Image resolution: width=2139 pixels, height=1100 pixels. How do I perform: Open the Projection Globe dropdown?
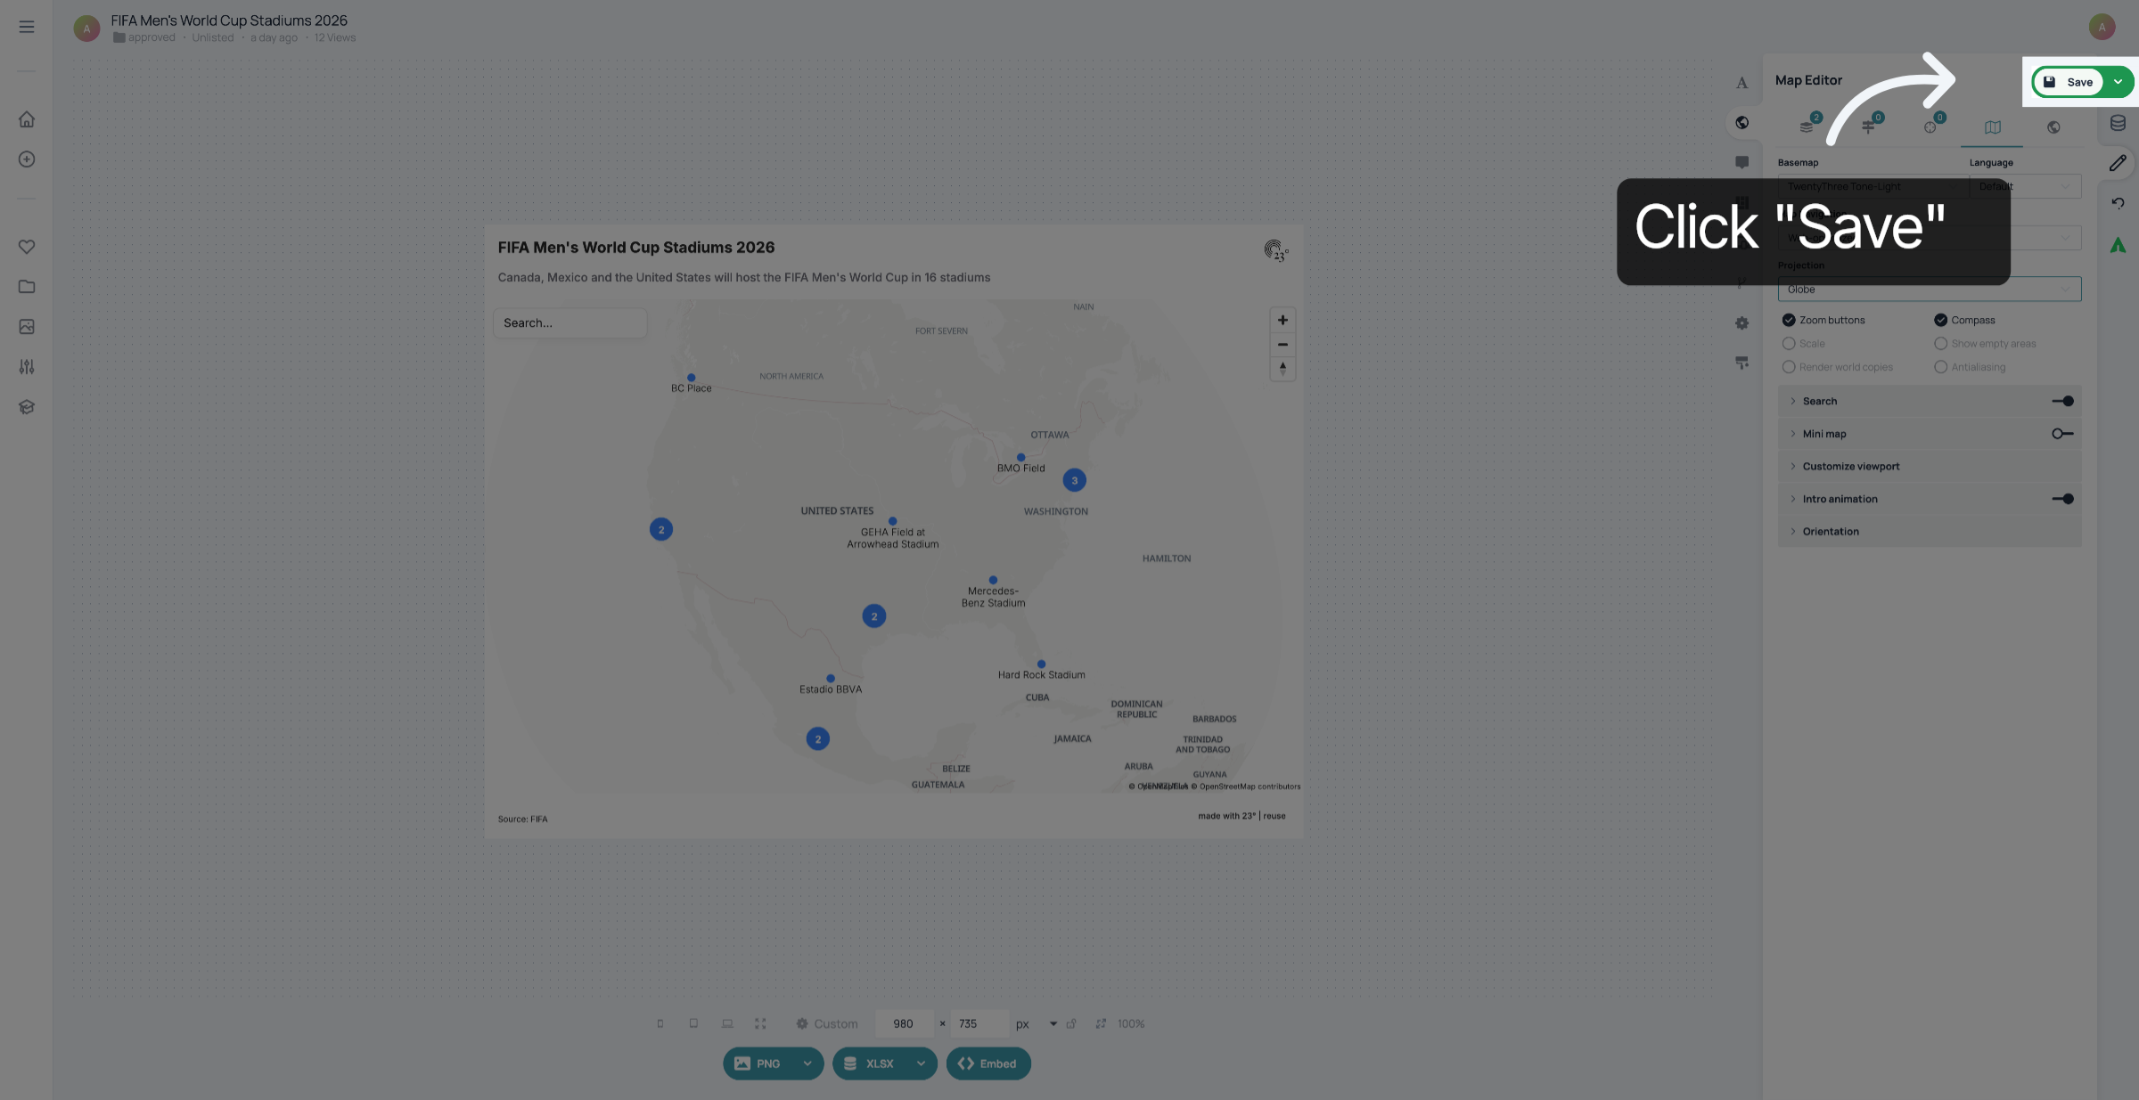(x=1929, y=289)
